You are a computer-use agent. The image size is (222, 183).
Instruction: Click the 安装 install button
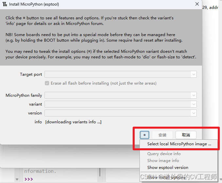162,135
